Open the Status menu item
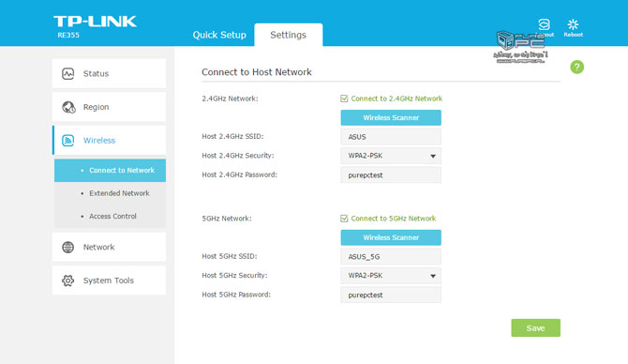The width and height of the screenshot is (628, 364). (109, 73)
